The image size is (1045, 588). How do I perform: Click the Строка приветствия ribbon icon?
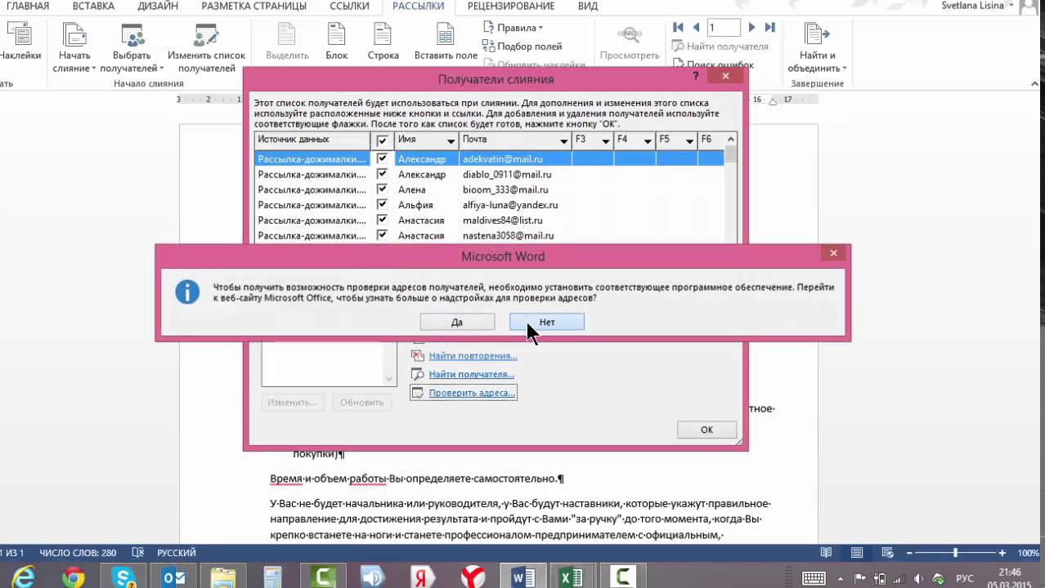point(383,41)
